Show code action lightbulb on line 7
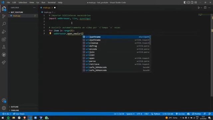This screenshot has width=213, height=120. [x=50, y=33]
